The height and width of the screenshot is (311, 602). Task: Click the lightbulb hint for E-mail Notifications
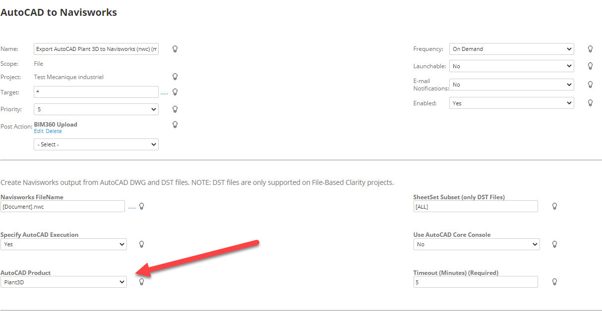[590, 85]
